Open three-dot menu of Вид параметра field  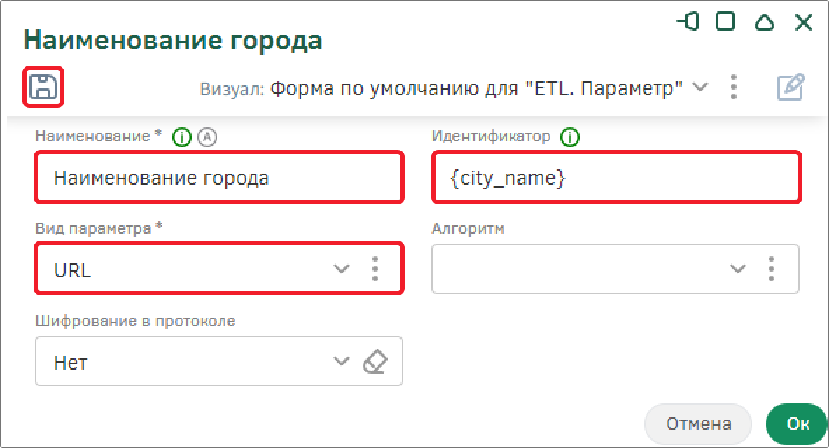[x=375, y=269]
